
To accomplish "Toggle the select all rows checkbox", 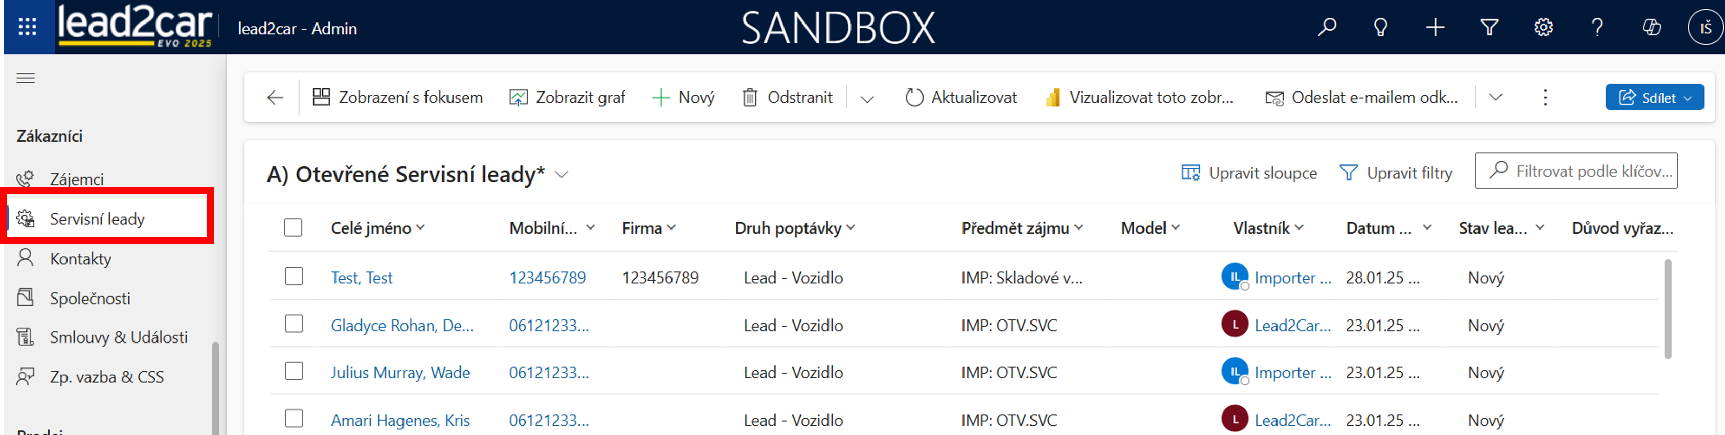I will [294, 227].
